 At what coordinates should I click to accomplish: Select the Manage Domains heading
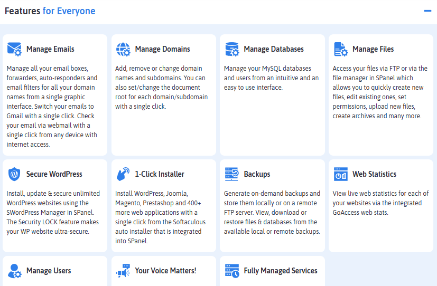162,49
